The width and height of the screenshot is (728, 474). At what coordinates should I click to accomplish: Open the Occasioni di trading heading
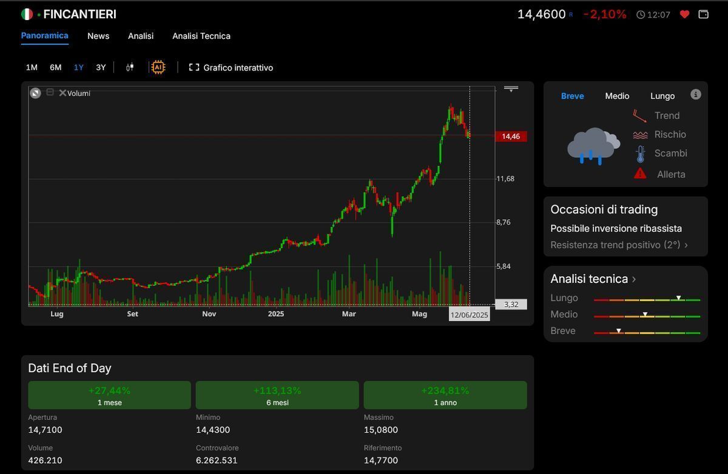604,209
